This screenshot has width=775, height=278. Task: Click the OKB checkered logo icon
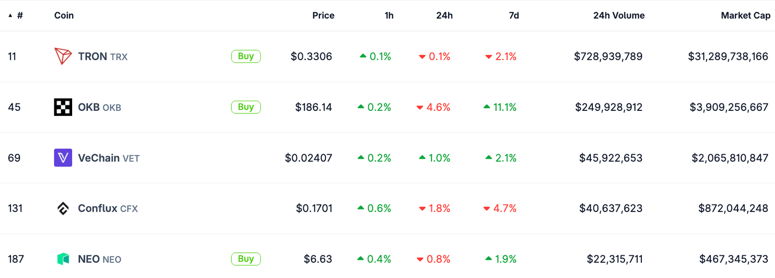[63, 107]
